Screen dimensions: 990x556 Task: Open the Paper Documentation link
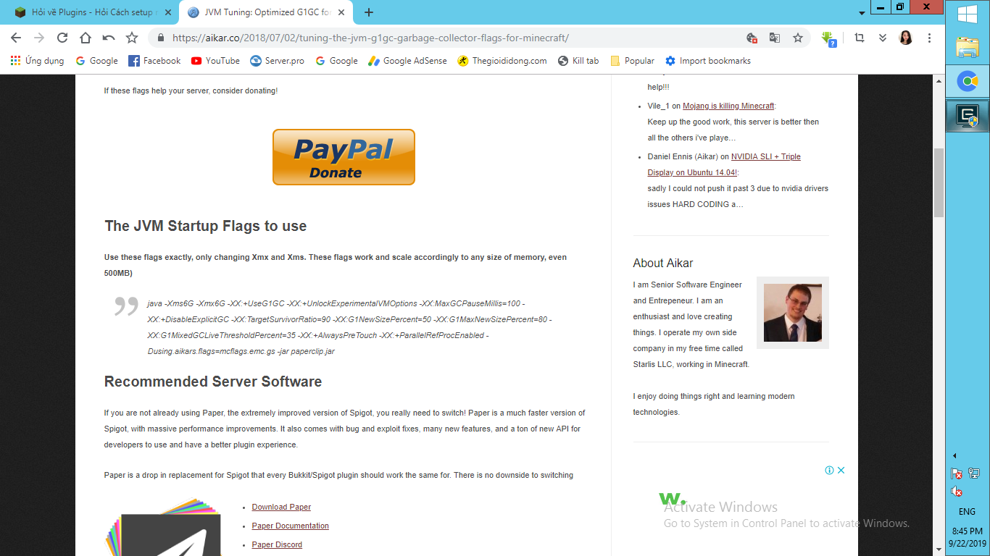[x=290, y=526]
